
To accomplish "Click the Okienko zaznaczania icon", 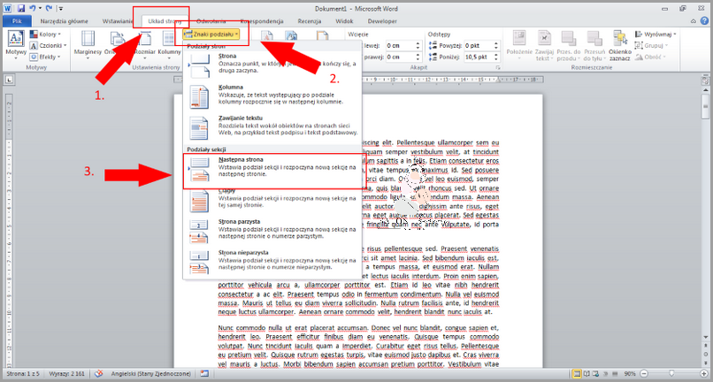I will click(x=618, y=43).
